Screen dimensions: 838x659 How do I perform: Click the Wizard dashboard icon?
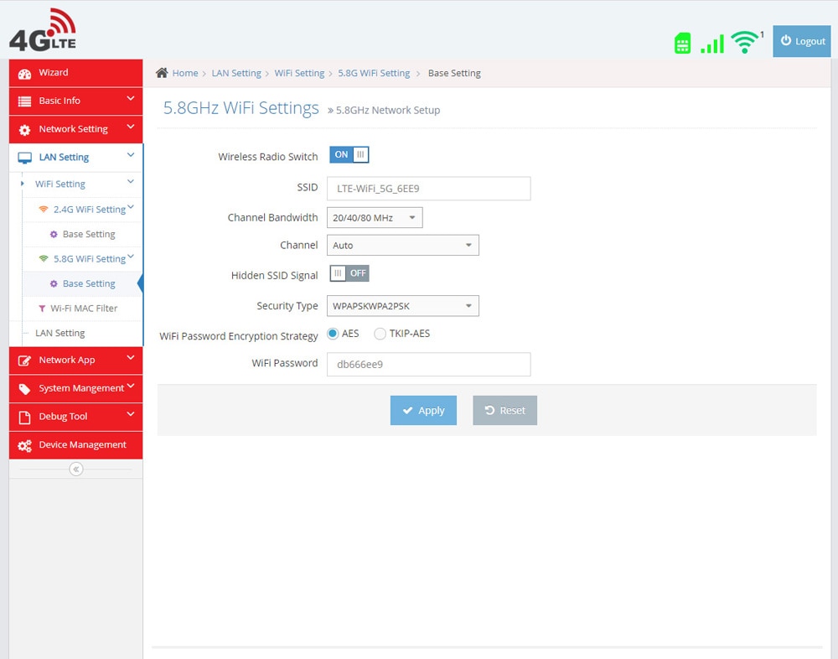(x=24, y=74)
